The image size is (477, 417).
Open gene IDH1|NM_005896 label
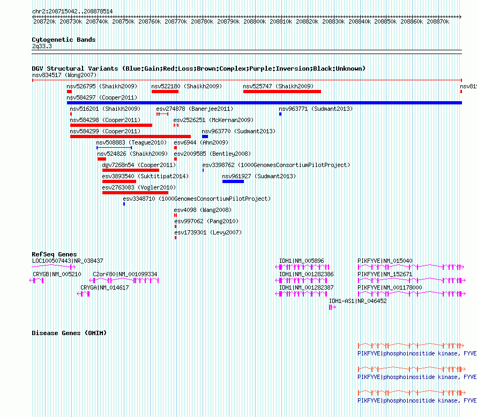[x=301, y=261]
